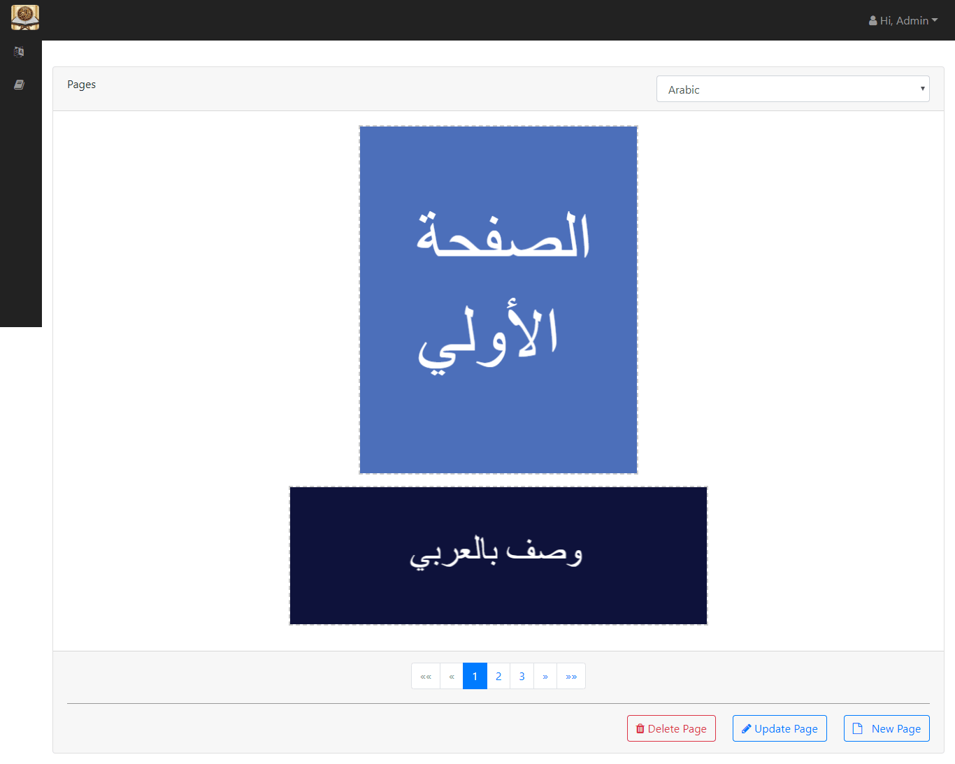Screen dimensions: 955x764
Task: Jump to last page with »» button
Action: [571, 676]
